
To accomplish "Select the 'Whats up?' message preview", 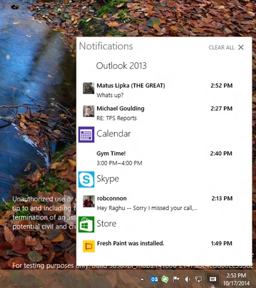I will [x=110, y=95].
